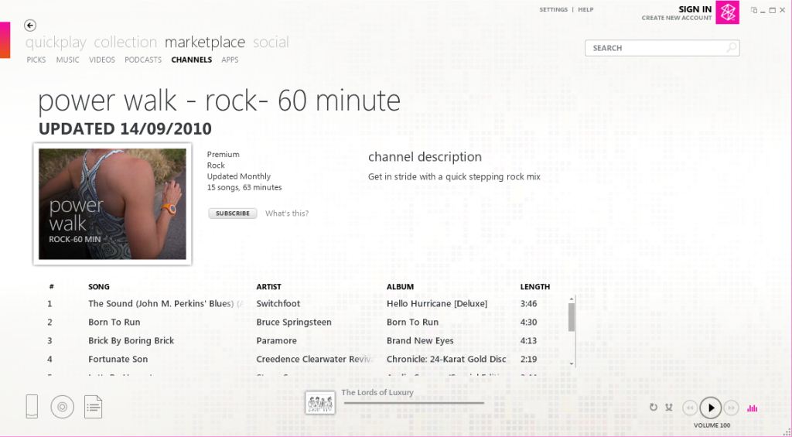Open the pink equalizer visualizer icon
The width and height of the screenshot is (792, 437).
click(x=752, y=408)
